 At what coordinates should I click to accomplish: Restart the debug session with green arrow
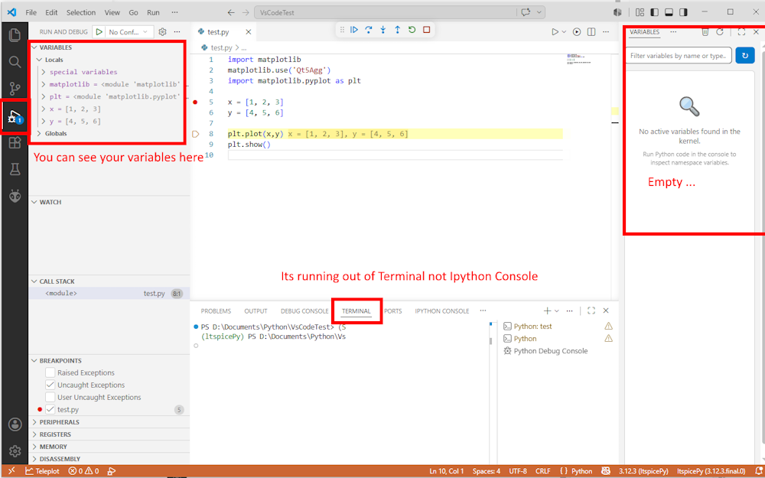412,30
